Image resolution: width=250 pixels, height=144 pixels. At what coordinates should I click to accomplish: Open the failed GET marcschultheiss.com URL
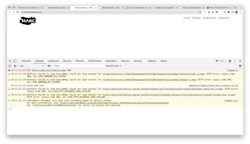click(x=49, y=70)
